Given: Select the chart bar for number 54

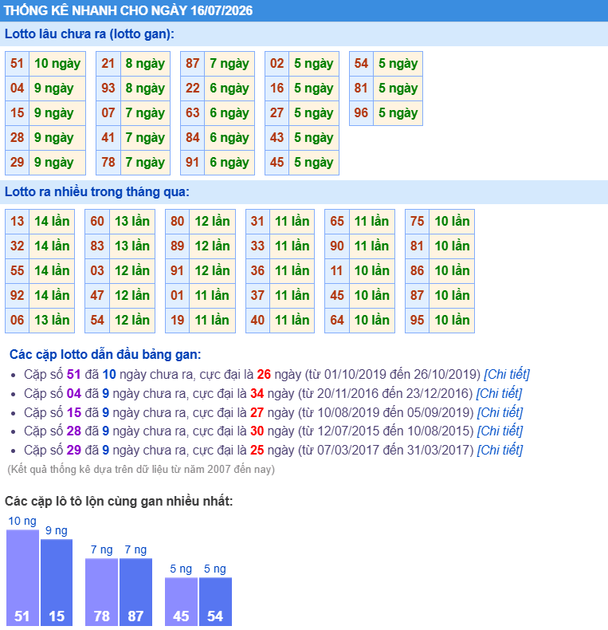Looking at the screenshot, I should coord(215,601).
